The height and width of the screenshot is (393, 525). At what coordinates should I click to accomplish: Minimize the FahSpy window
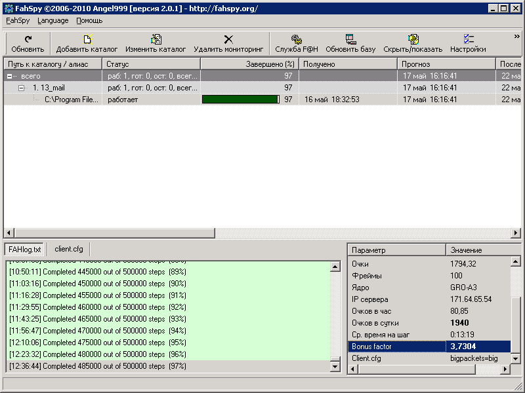(x=493, y=9)
